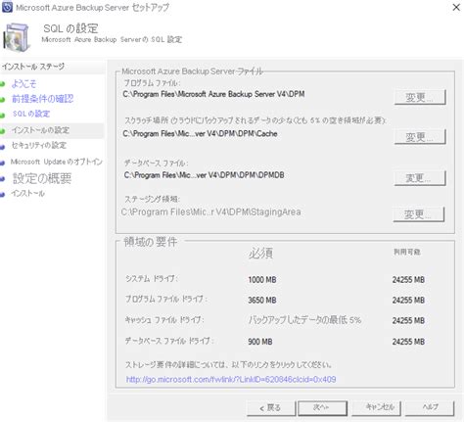Go to the 前提条件の確認 stage
This screenshot has height=422, width=464.
(x=42, y=99)
